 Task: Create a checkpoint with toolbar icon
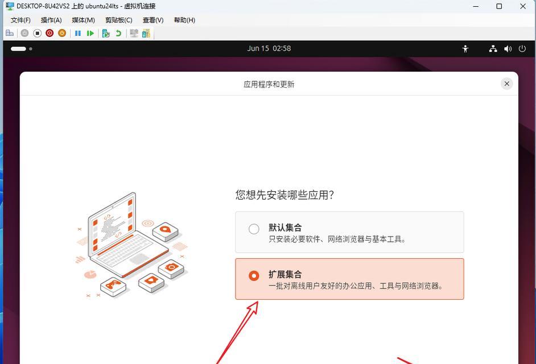tap(106, 33)
